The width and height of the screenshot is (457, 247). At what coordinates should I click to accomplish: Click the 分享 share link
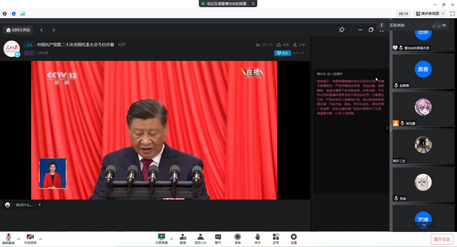click(x=299, y=45)
